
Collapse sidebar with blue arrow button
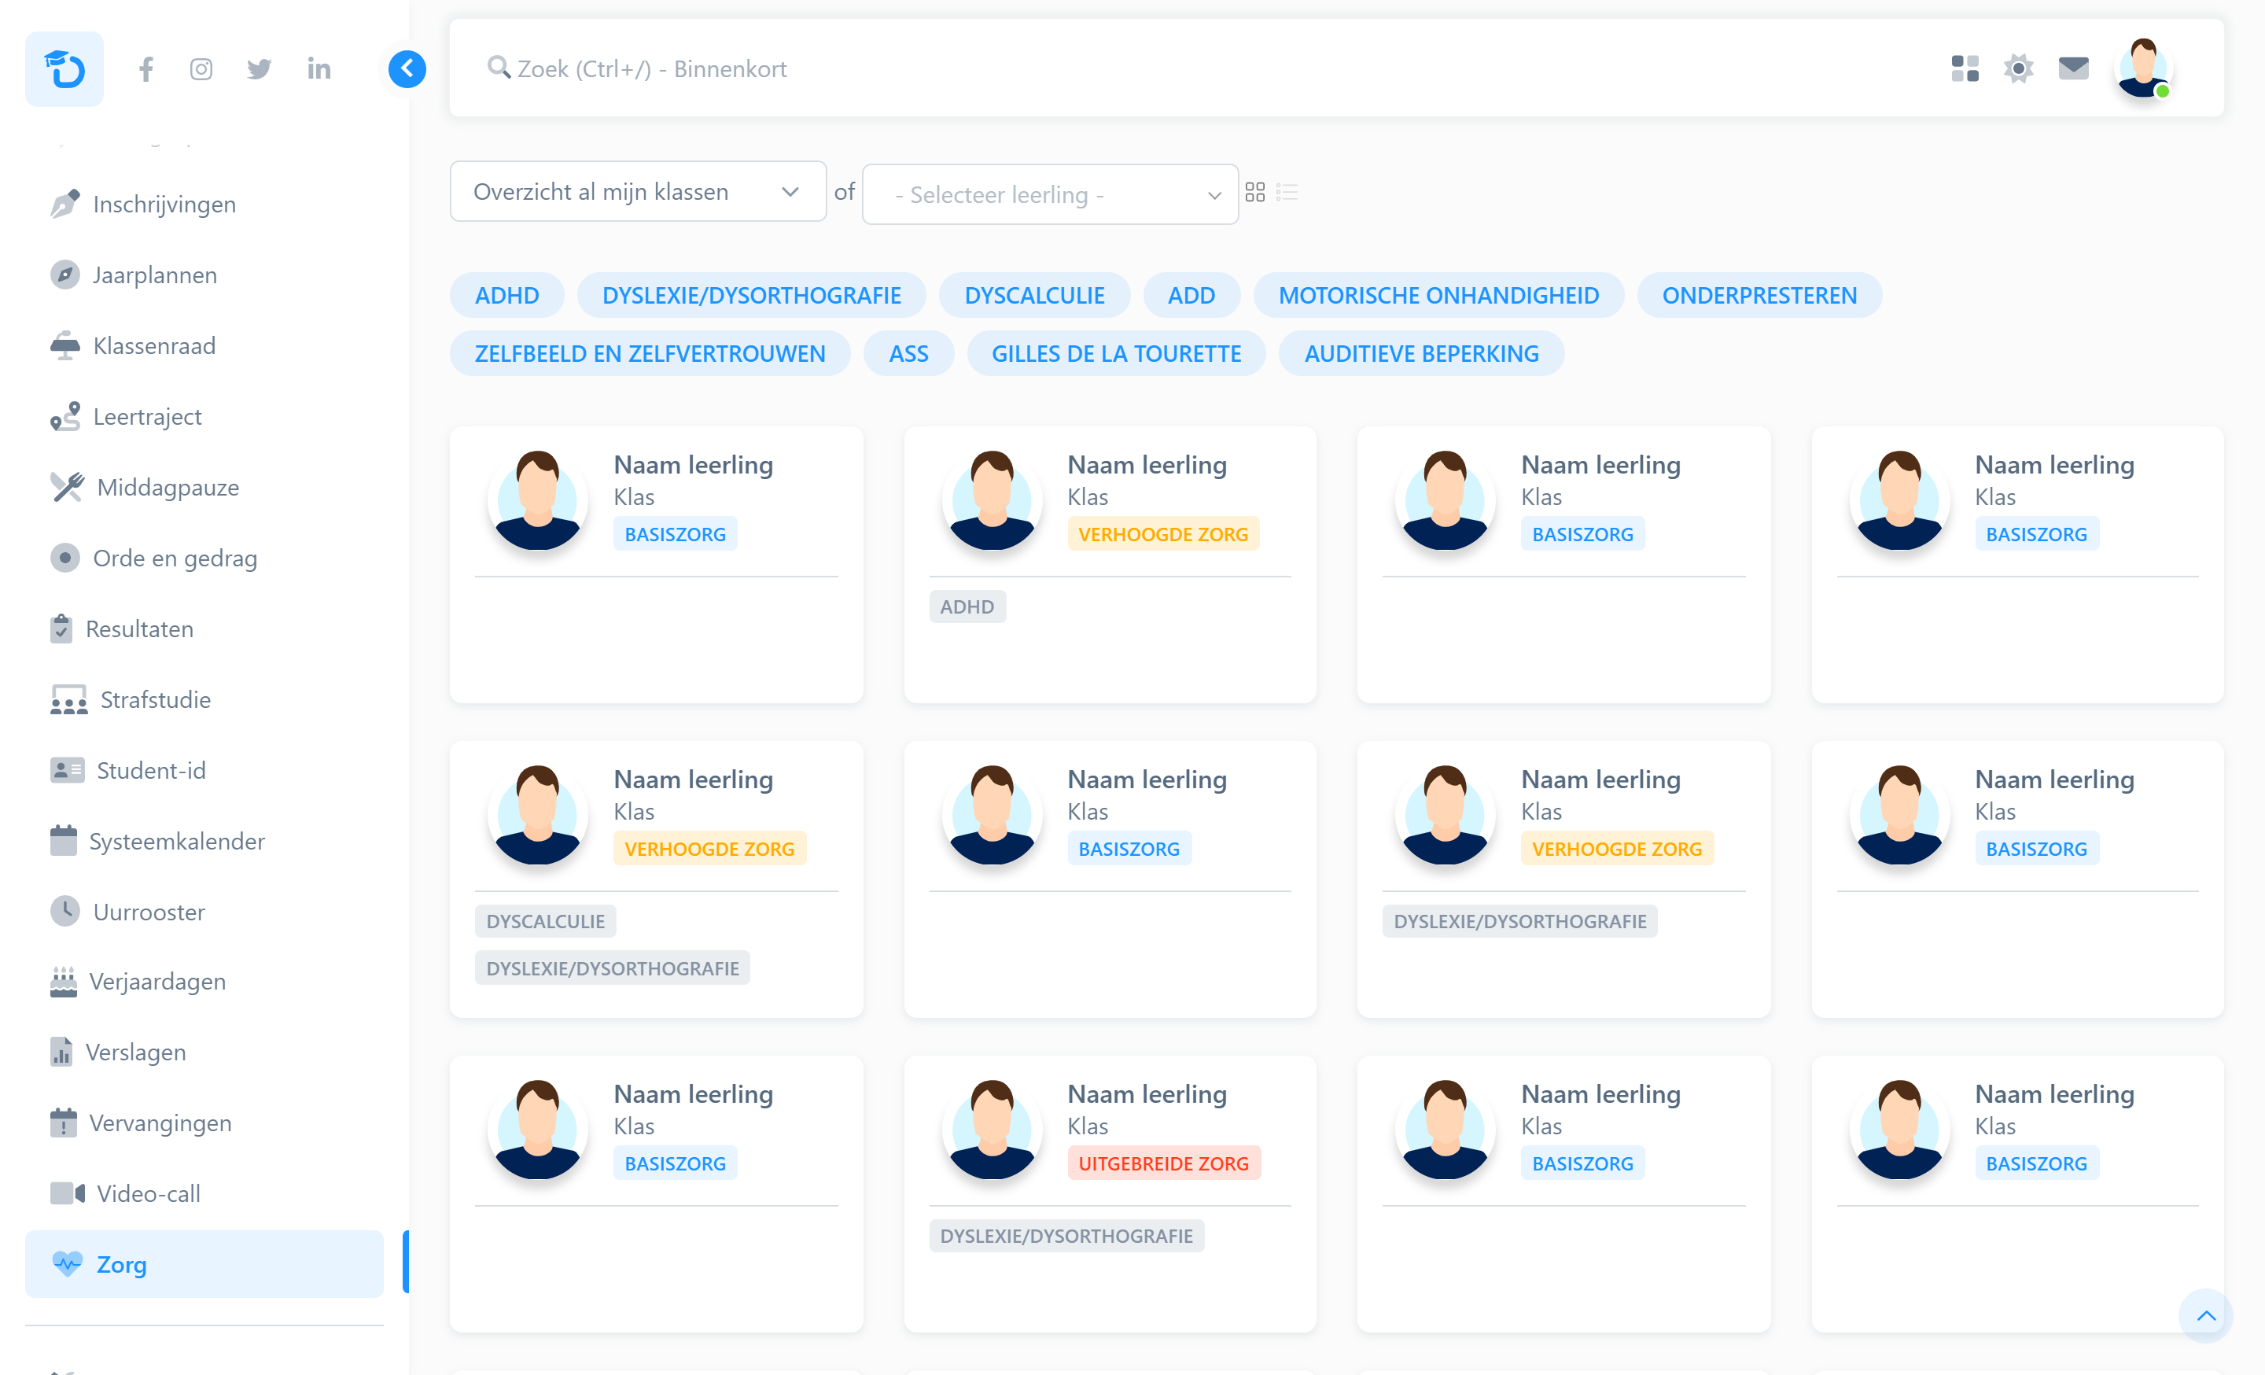pyautogui.click(x=407, y=69)
